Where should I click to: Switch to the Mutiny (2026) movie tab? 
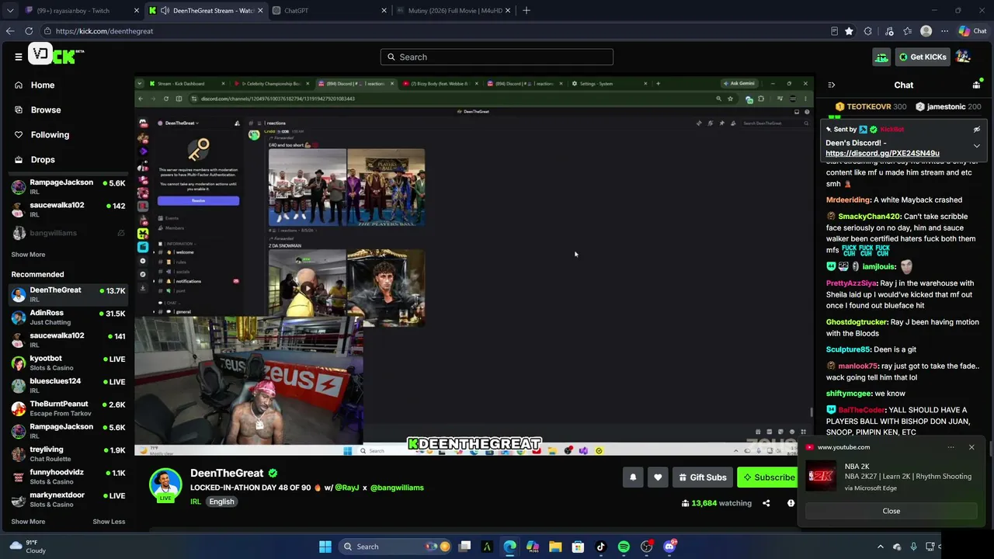tap(453, 11)
